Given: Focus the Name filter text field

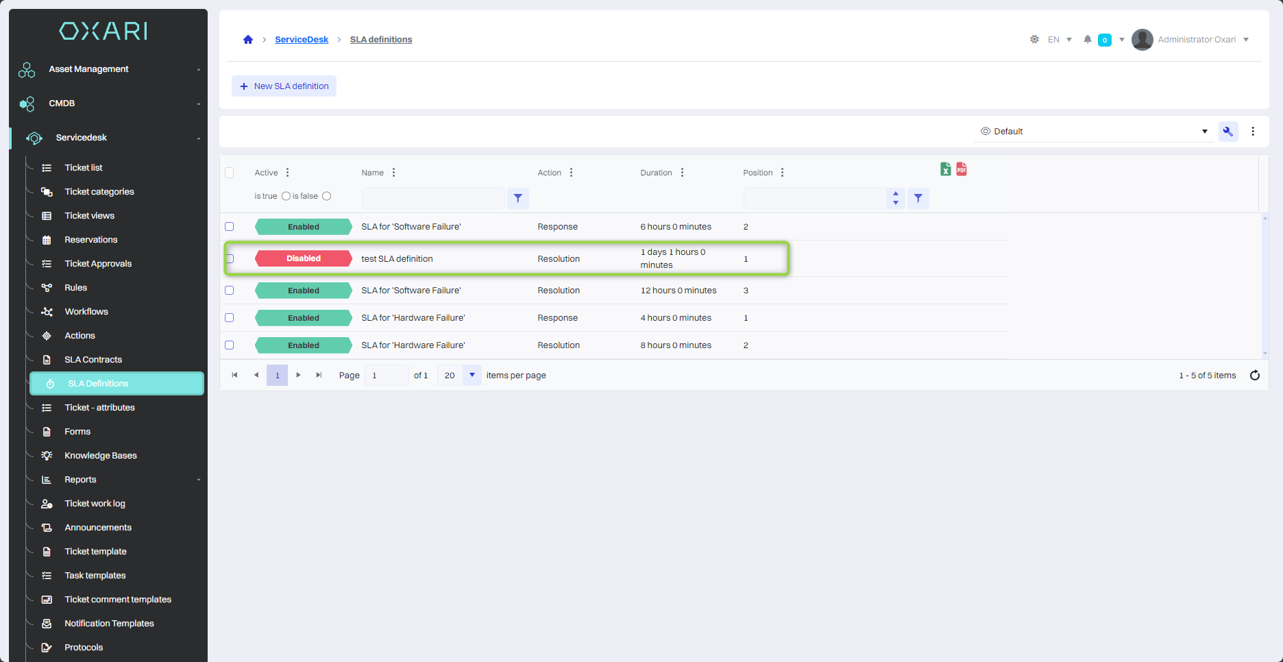Looking at the screenshot, I should (x=433, y=199).
